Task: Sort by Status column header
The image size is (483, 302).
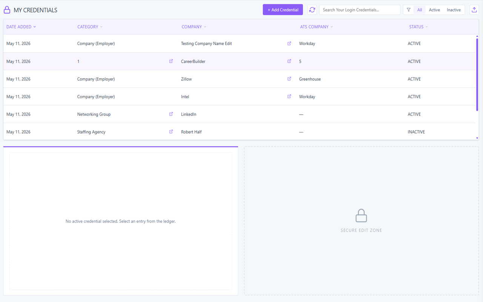Action: coord(418,27)
